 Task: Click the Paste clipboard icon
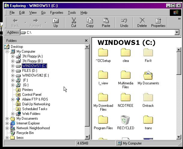click(106, 22)
